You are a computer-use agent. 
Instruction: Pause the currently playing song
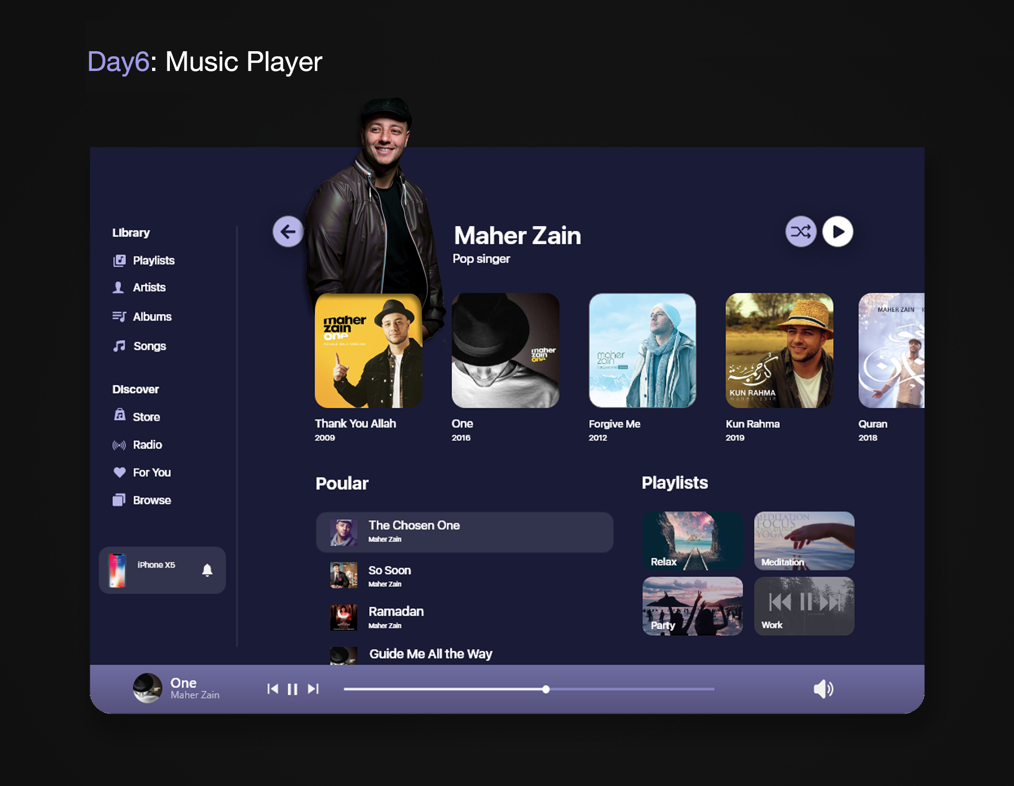(x=293, y=689)
